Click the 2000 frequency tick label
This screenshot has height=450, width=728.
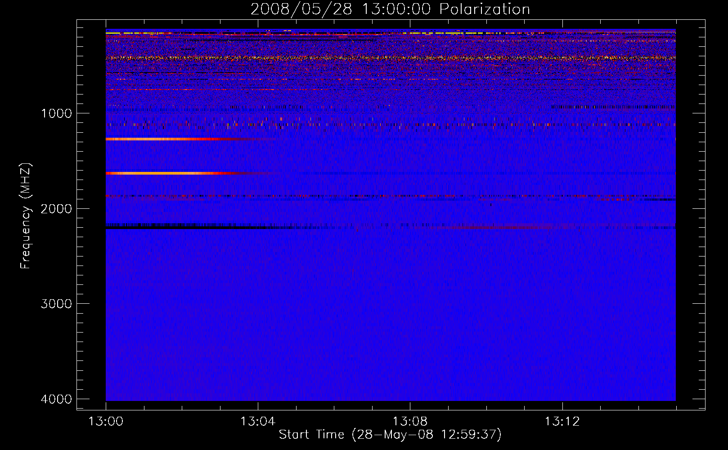pos(56,209)
